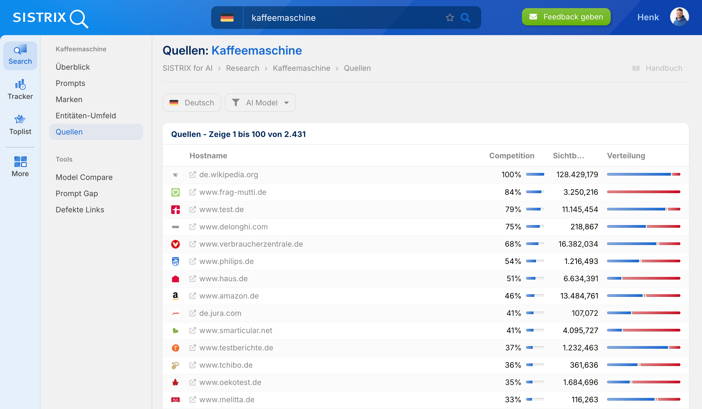Viewport: 702px width, 409px height.
Task: Open the Model Compare tool
Action: point(84,177)
